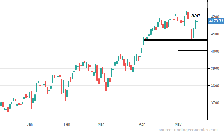This screenshot has height=134, width=224.
Task: Click the 4173.33 current price label
Action: [216, 21]
